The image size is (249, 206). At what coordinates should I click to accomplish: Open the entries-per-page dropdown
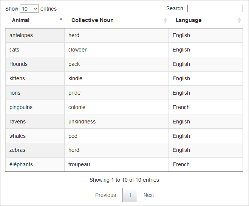[x=29, y=9]
